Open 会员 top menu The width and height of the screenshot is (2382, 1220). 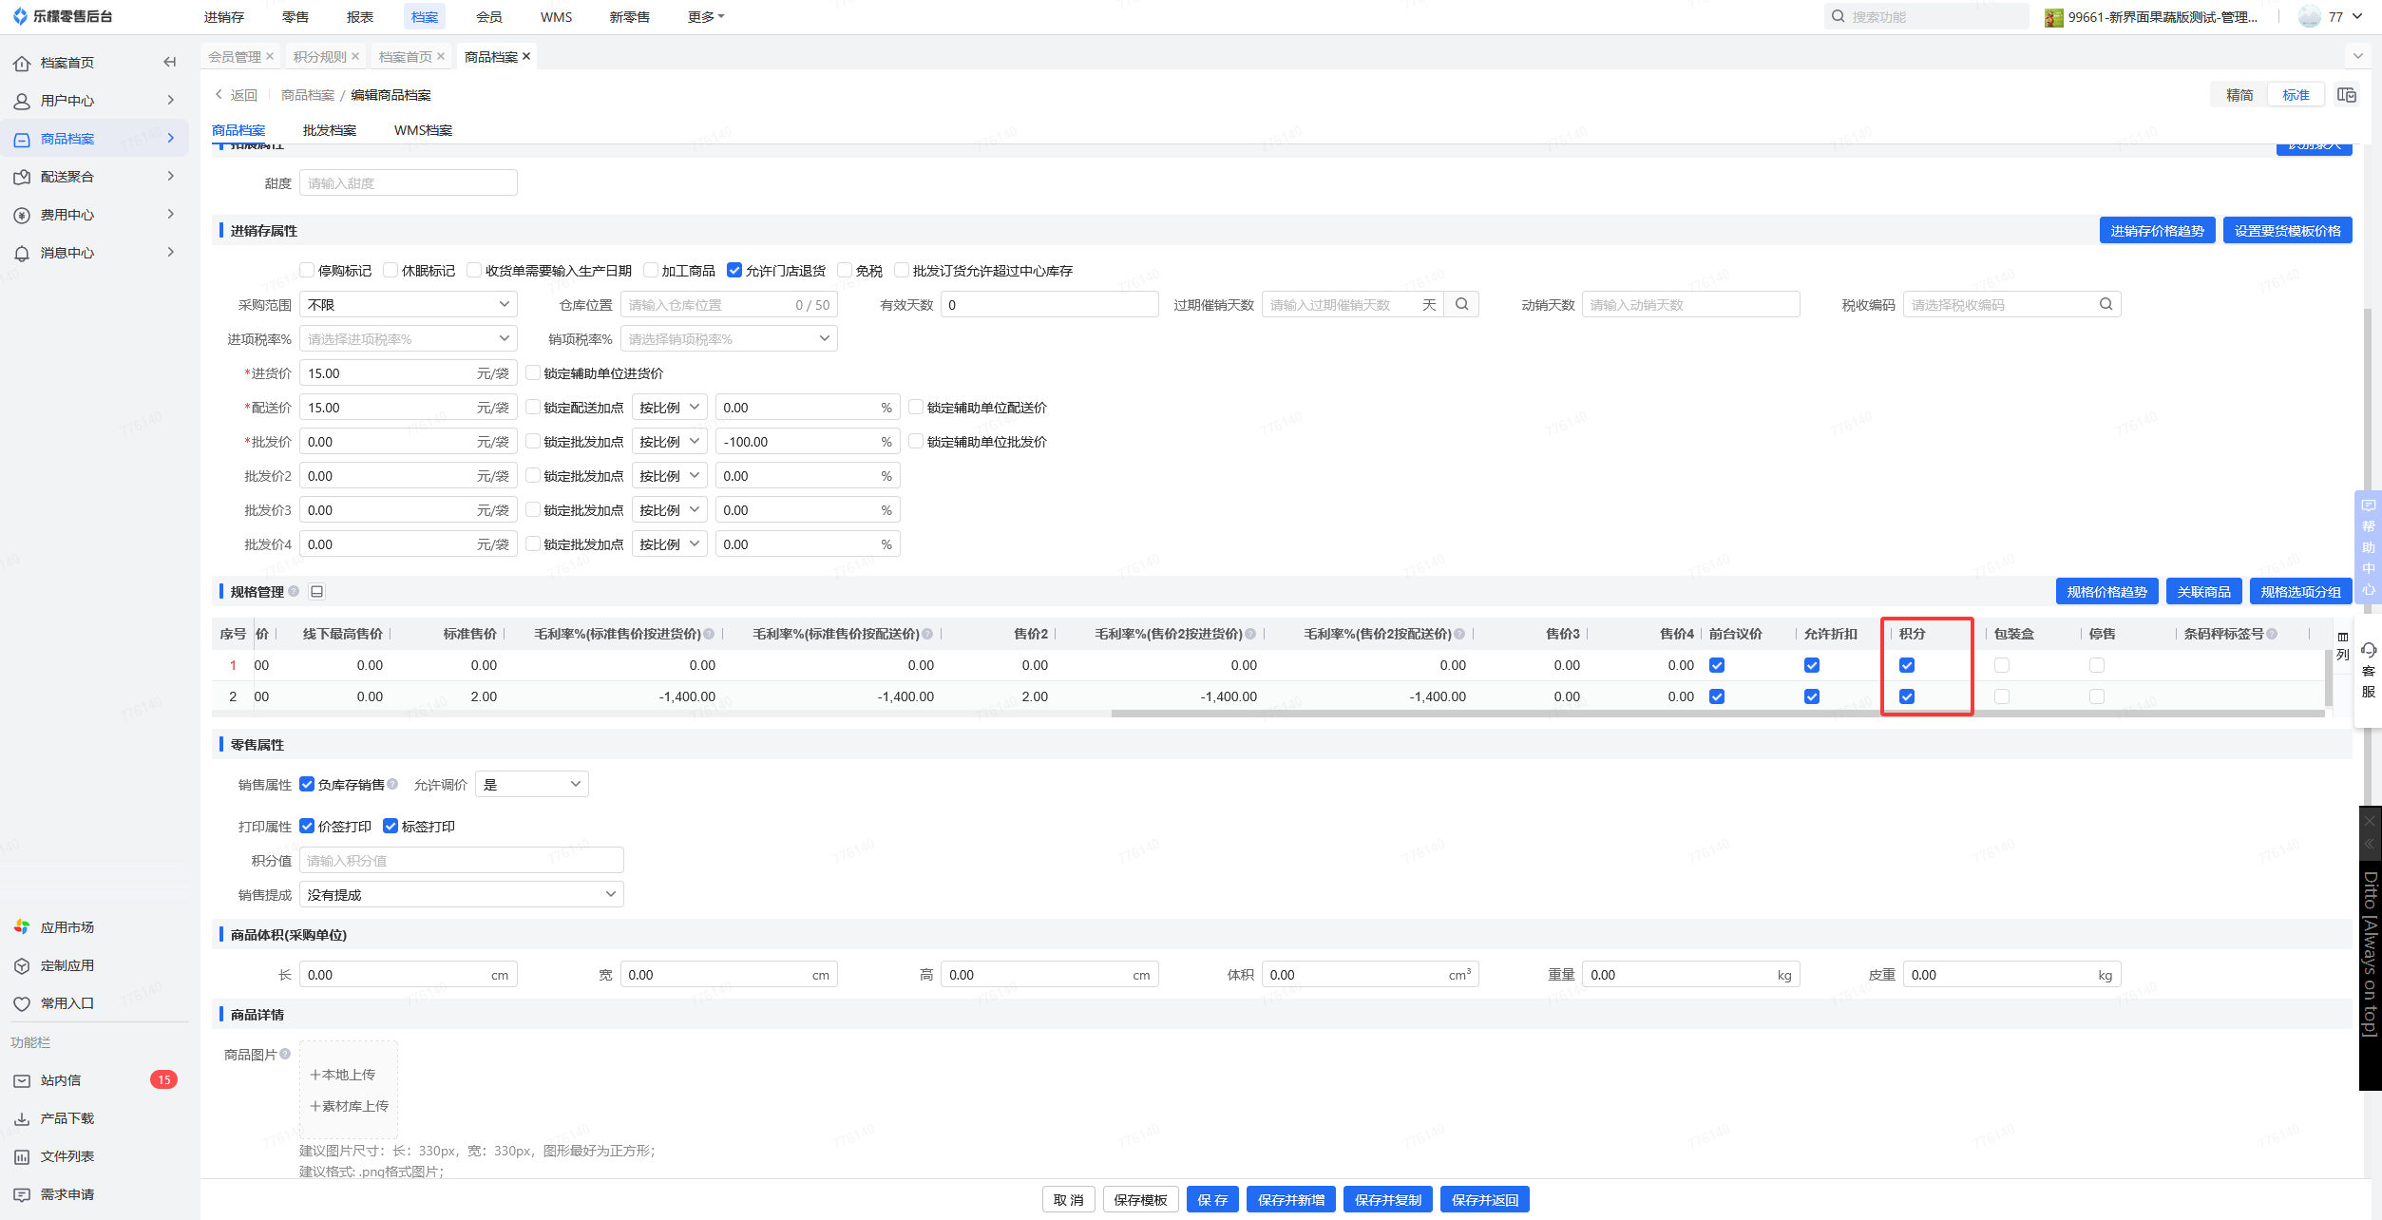click(x=489, y=17)
